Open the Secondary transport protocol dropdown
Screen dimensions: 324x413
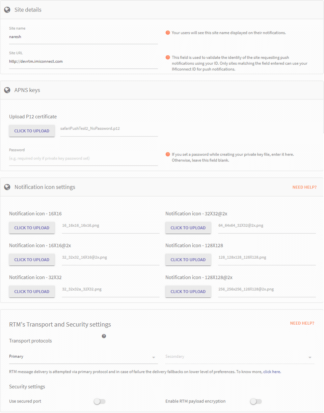coord(239,357)
